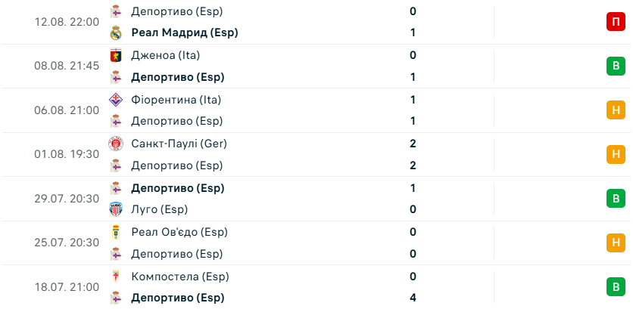This screenshot has width=633, height=309.
Task: Select the 18.07. 21:00 match date
Action: [67, 287]
